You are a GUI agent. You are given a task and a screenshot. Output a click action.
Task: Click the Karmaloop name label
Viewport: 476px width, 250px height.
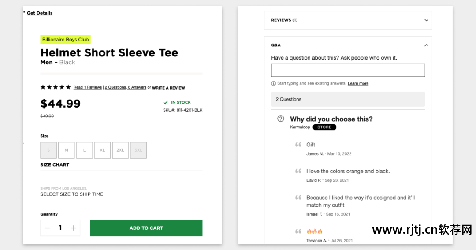point(300,127)
